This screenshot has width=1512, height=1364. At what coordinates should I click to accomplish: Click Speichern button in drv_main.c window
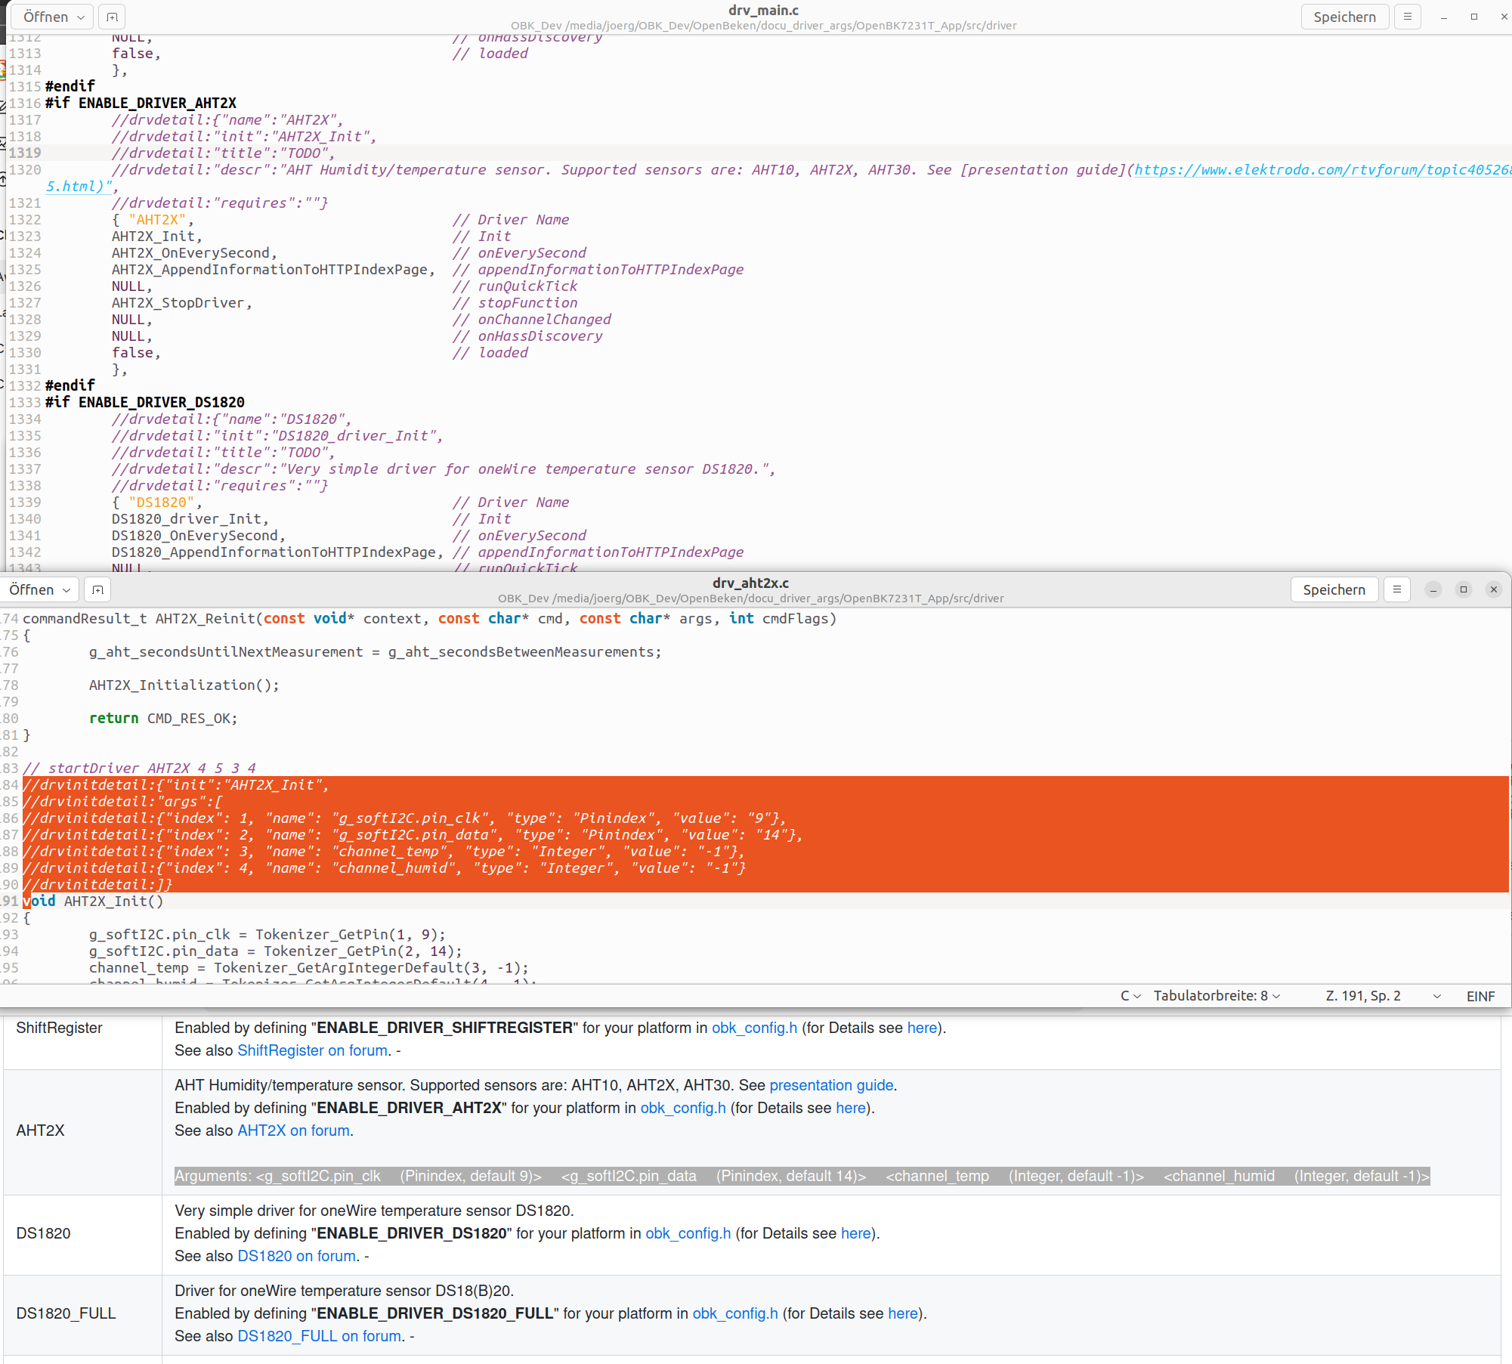(1344, 17)
